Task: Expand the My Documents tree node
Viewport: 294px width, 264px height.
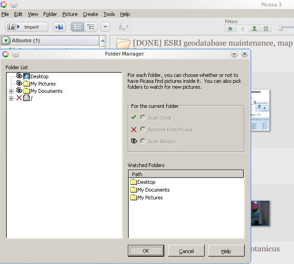Action: pyautogui.click(x=11, y=91)
